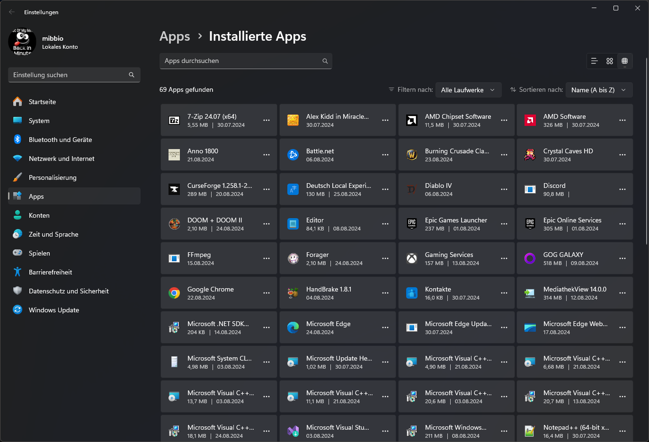
Task: Click the AMD Software icon
Action: (x=530, y=121)
